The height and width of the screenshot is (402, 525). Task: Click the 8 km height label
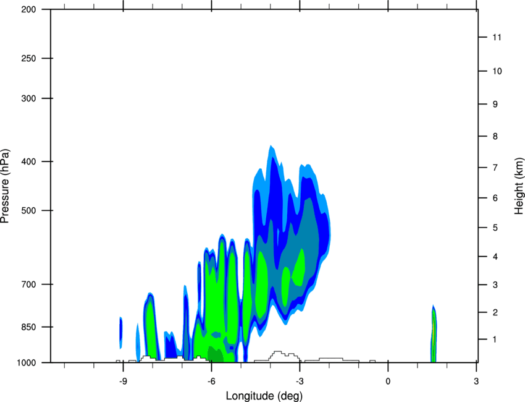[495, 136]
